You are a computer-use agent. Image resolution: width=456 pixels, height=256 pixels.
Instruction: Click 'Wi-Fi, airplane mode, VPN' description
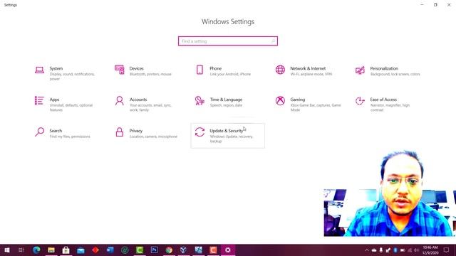click(x=311, y=74)
